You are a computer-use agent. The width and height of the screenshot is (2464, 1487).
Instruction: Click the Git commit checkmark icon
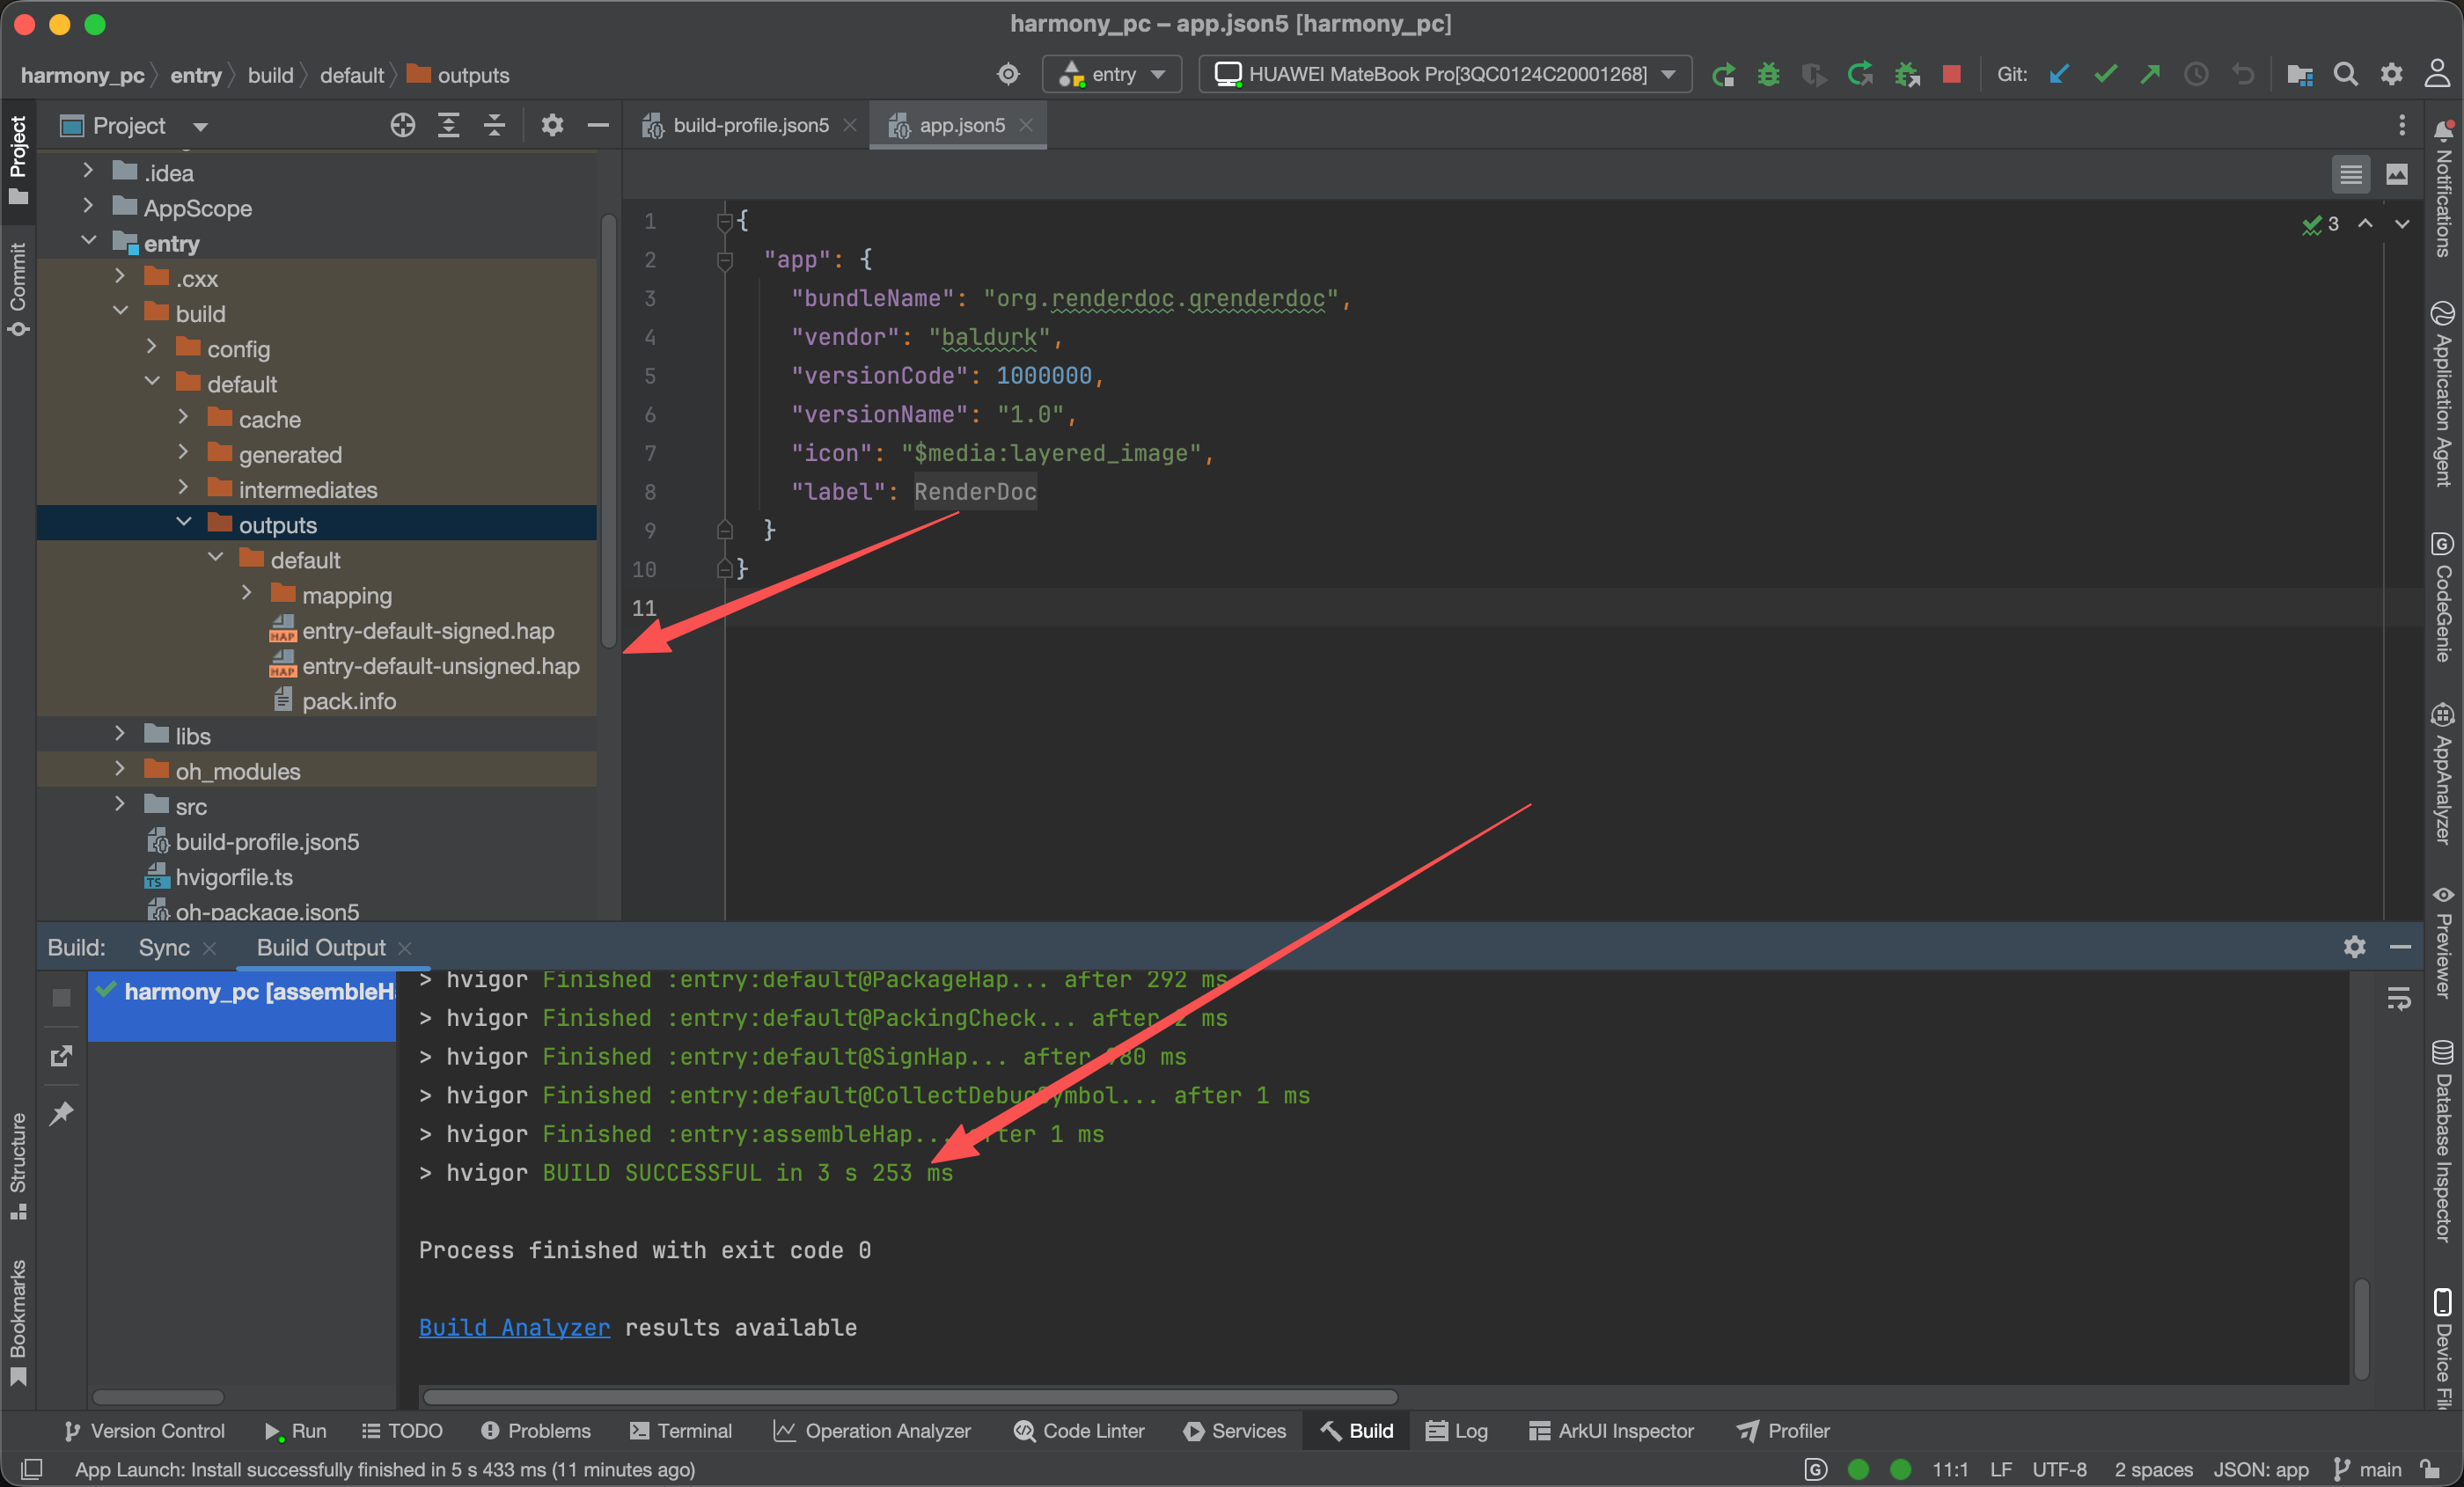point(2105,74)
